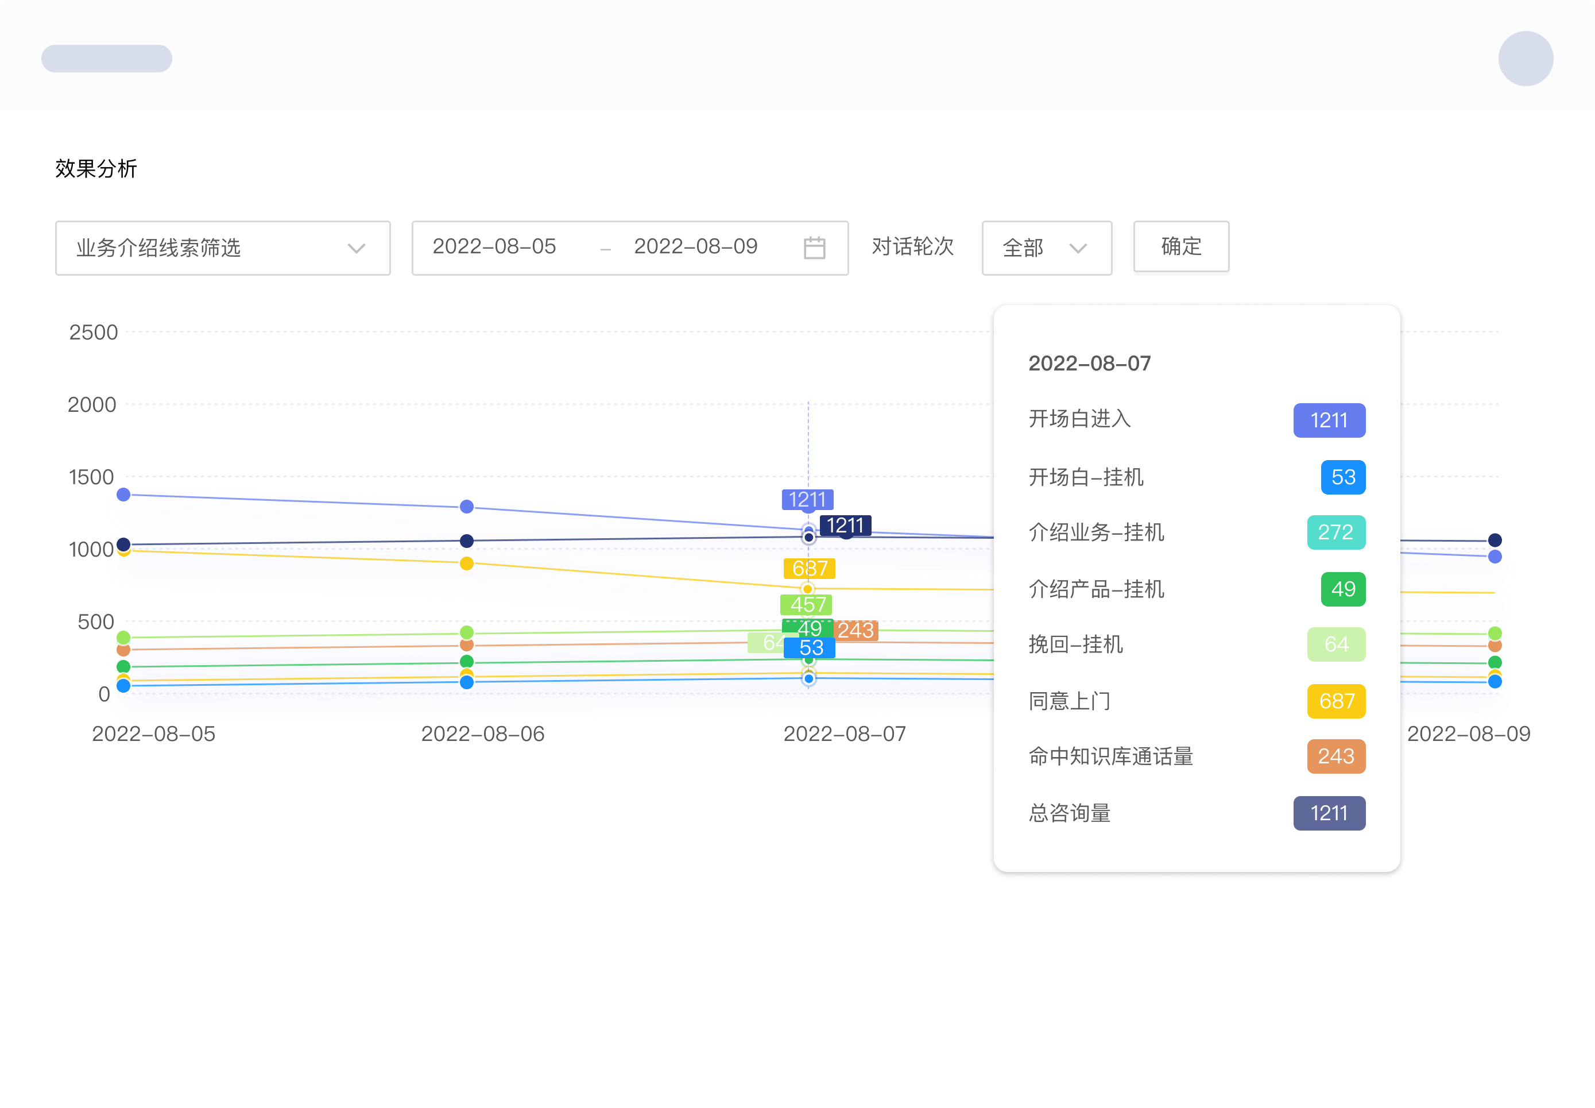Viewport: 1595px width, 1108px height.
Task: Click orange 243 badge for 命中知识库通话量
Action: coord(1335,756)
